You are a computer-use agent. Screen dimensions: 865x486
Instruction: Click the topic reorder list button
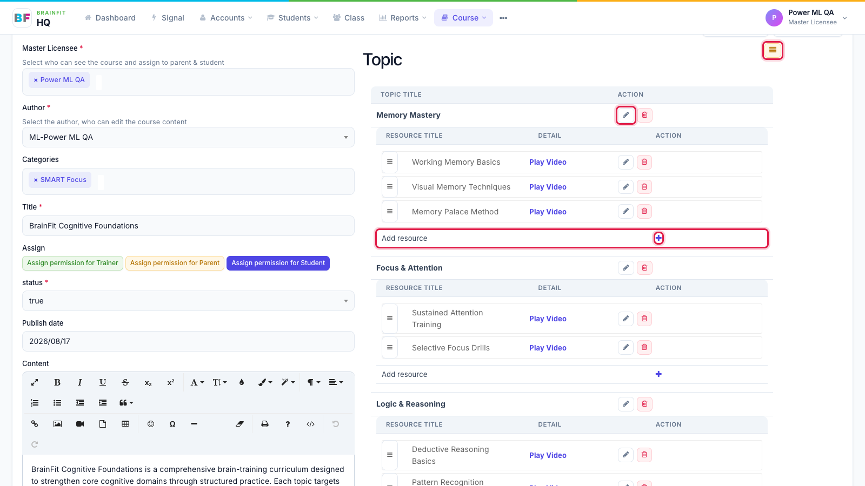pos(773,50)
